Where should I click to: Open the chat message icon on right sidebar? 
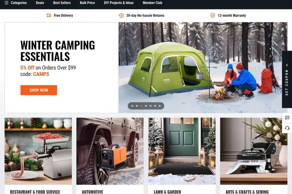tap(287, 118)
